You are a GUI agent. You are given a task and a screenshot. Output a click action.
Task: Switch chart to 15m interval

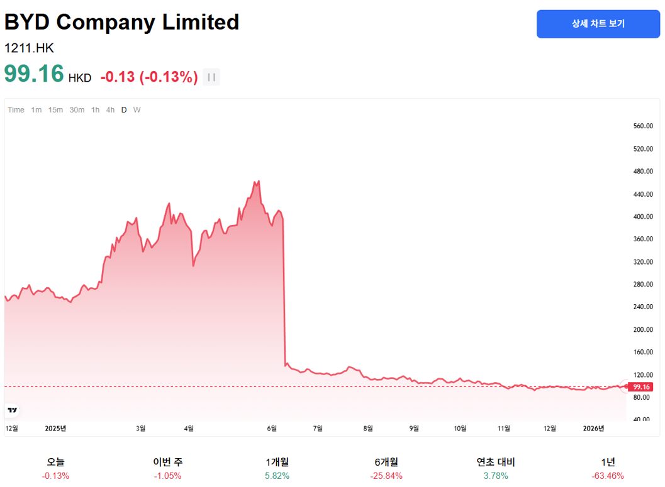tap(56, 110)
